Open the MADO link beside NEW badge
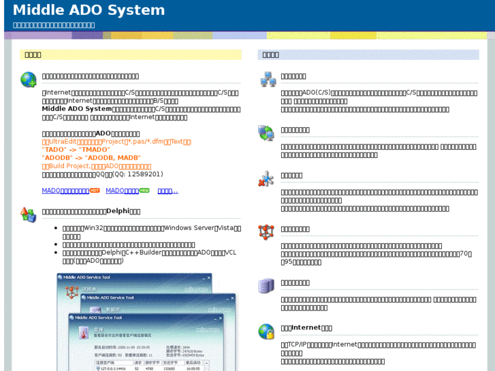Image resolution: width=495 pixels, height=371 pixels. click(122, 191)
